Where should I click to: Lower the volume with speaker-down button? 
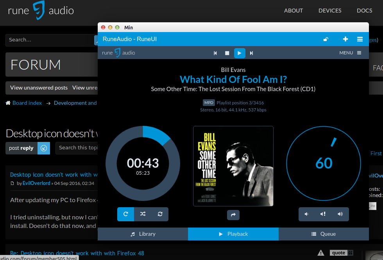(306, 214)
